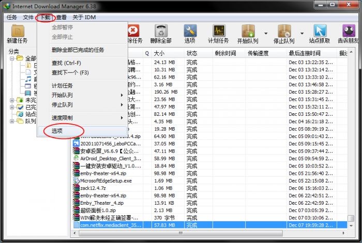The width and height of the screenshot is (362, 243).
Task: Sort by the 传输速度 column header
Action: (x=266, y=53)
